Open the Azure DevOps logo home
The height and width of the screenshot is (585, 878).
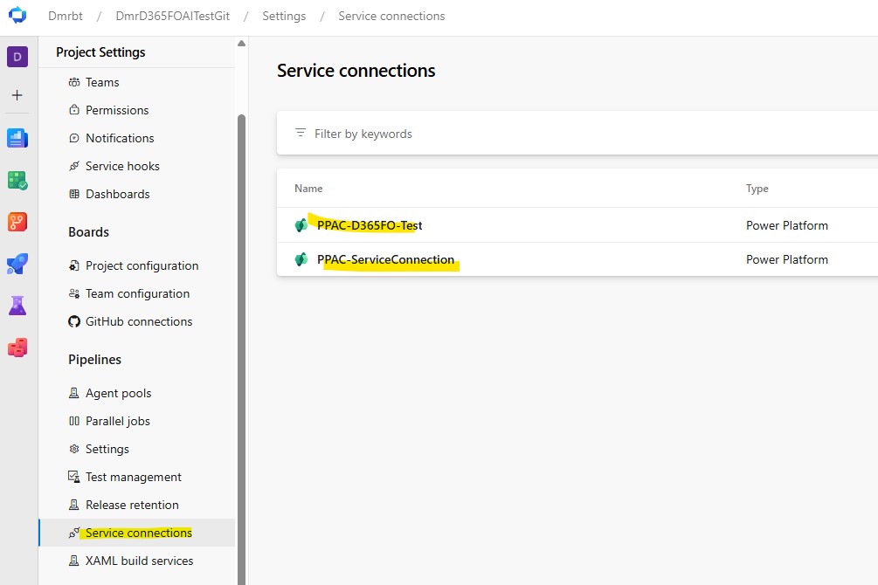[x=17, y=15]
